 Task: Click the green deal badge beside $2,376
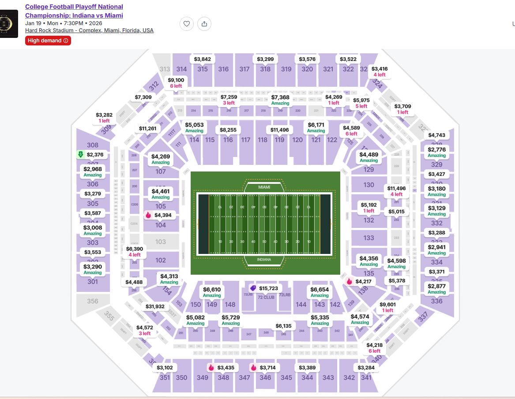coord(80,154)
